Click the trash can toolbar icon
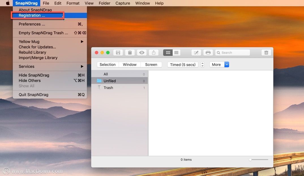Image resolution: width=304 pixels, height=176 pixels. click(x=266, y=53)
